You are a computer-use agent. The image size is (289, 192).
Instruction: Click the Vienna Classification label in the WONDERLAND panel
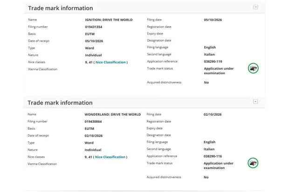[x=42, y=164]
